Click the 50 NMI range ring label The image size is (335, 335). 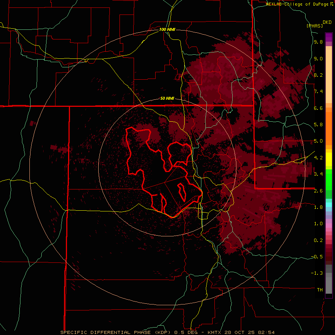(167, 98)
